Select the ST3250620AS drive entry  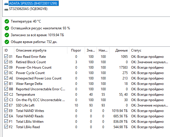tap(28, 9)
